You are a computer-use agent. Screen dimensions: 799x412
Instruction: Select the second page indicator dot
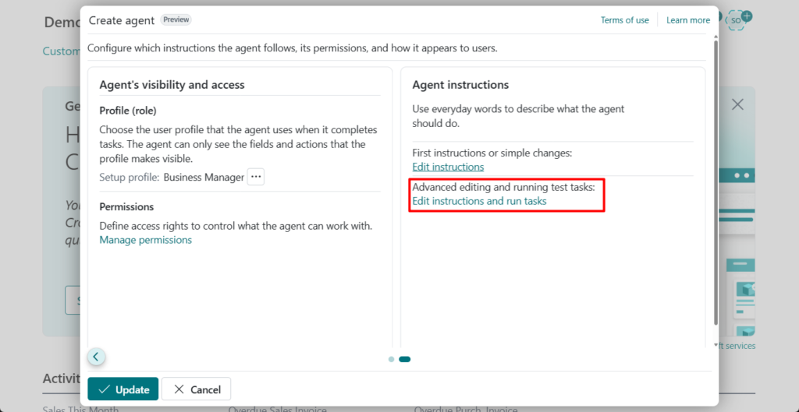point(404,359)
